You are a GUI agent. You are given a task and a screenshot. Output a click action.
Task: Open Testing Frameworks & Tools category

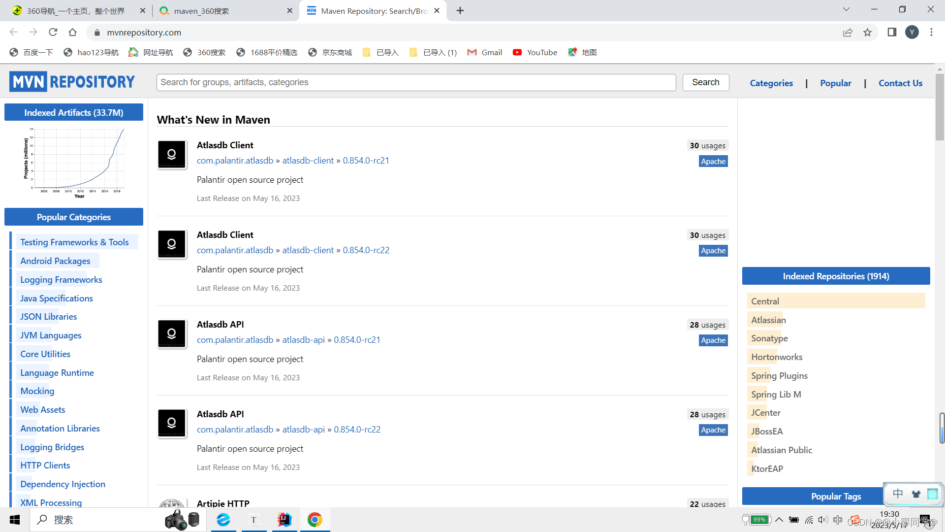pos(74,242)
